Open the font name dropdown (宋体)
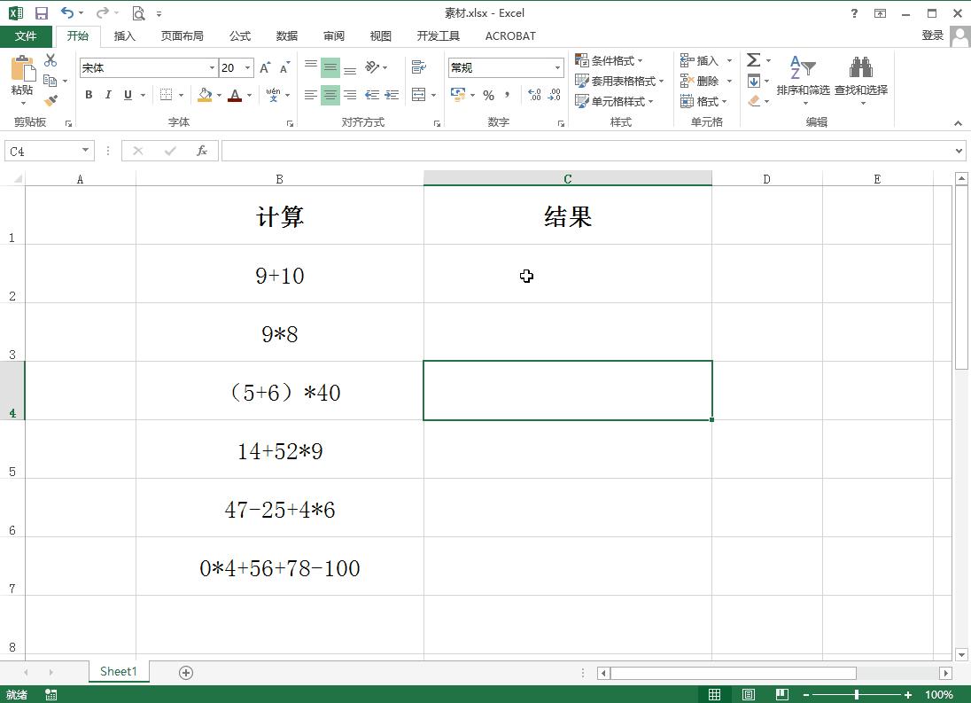Image resolution: width=971 pixels, height=703 pixels. pos(212,67)
